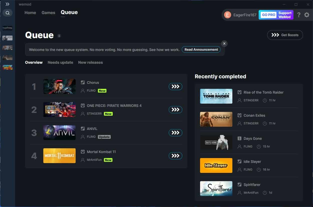Click MrAntiFun author under Mortal Kombat 11

[x=94, y=160]
